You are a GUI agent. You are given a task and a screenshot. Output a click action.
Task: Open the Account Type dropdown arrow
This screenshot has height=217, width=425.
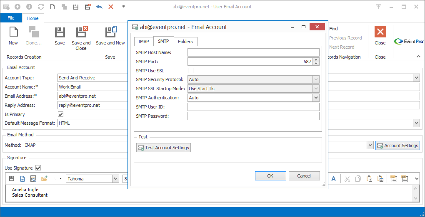[417, 78]
